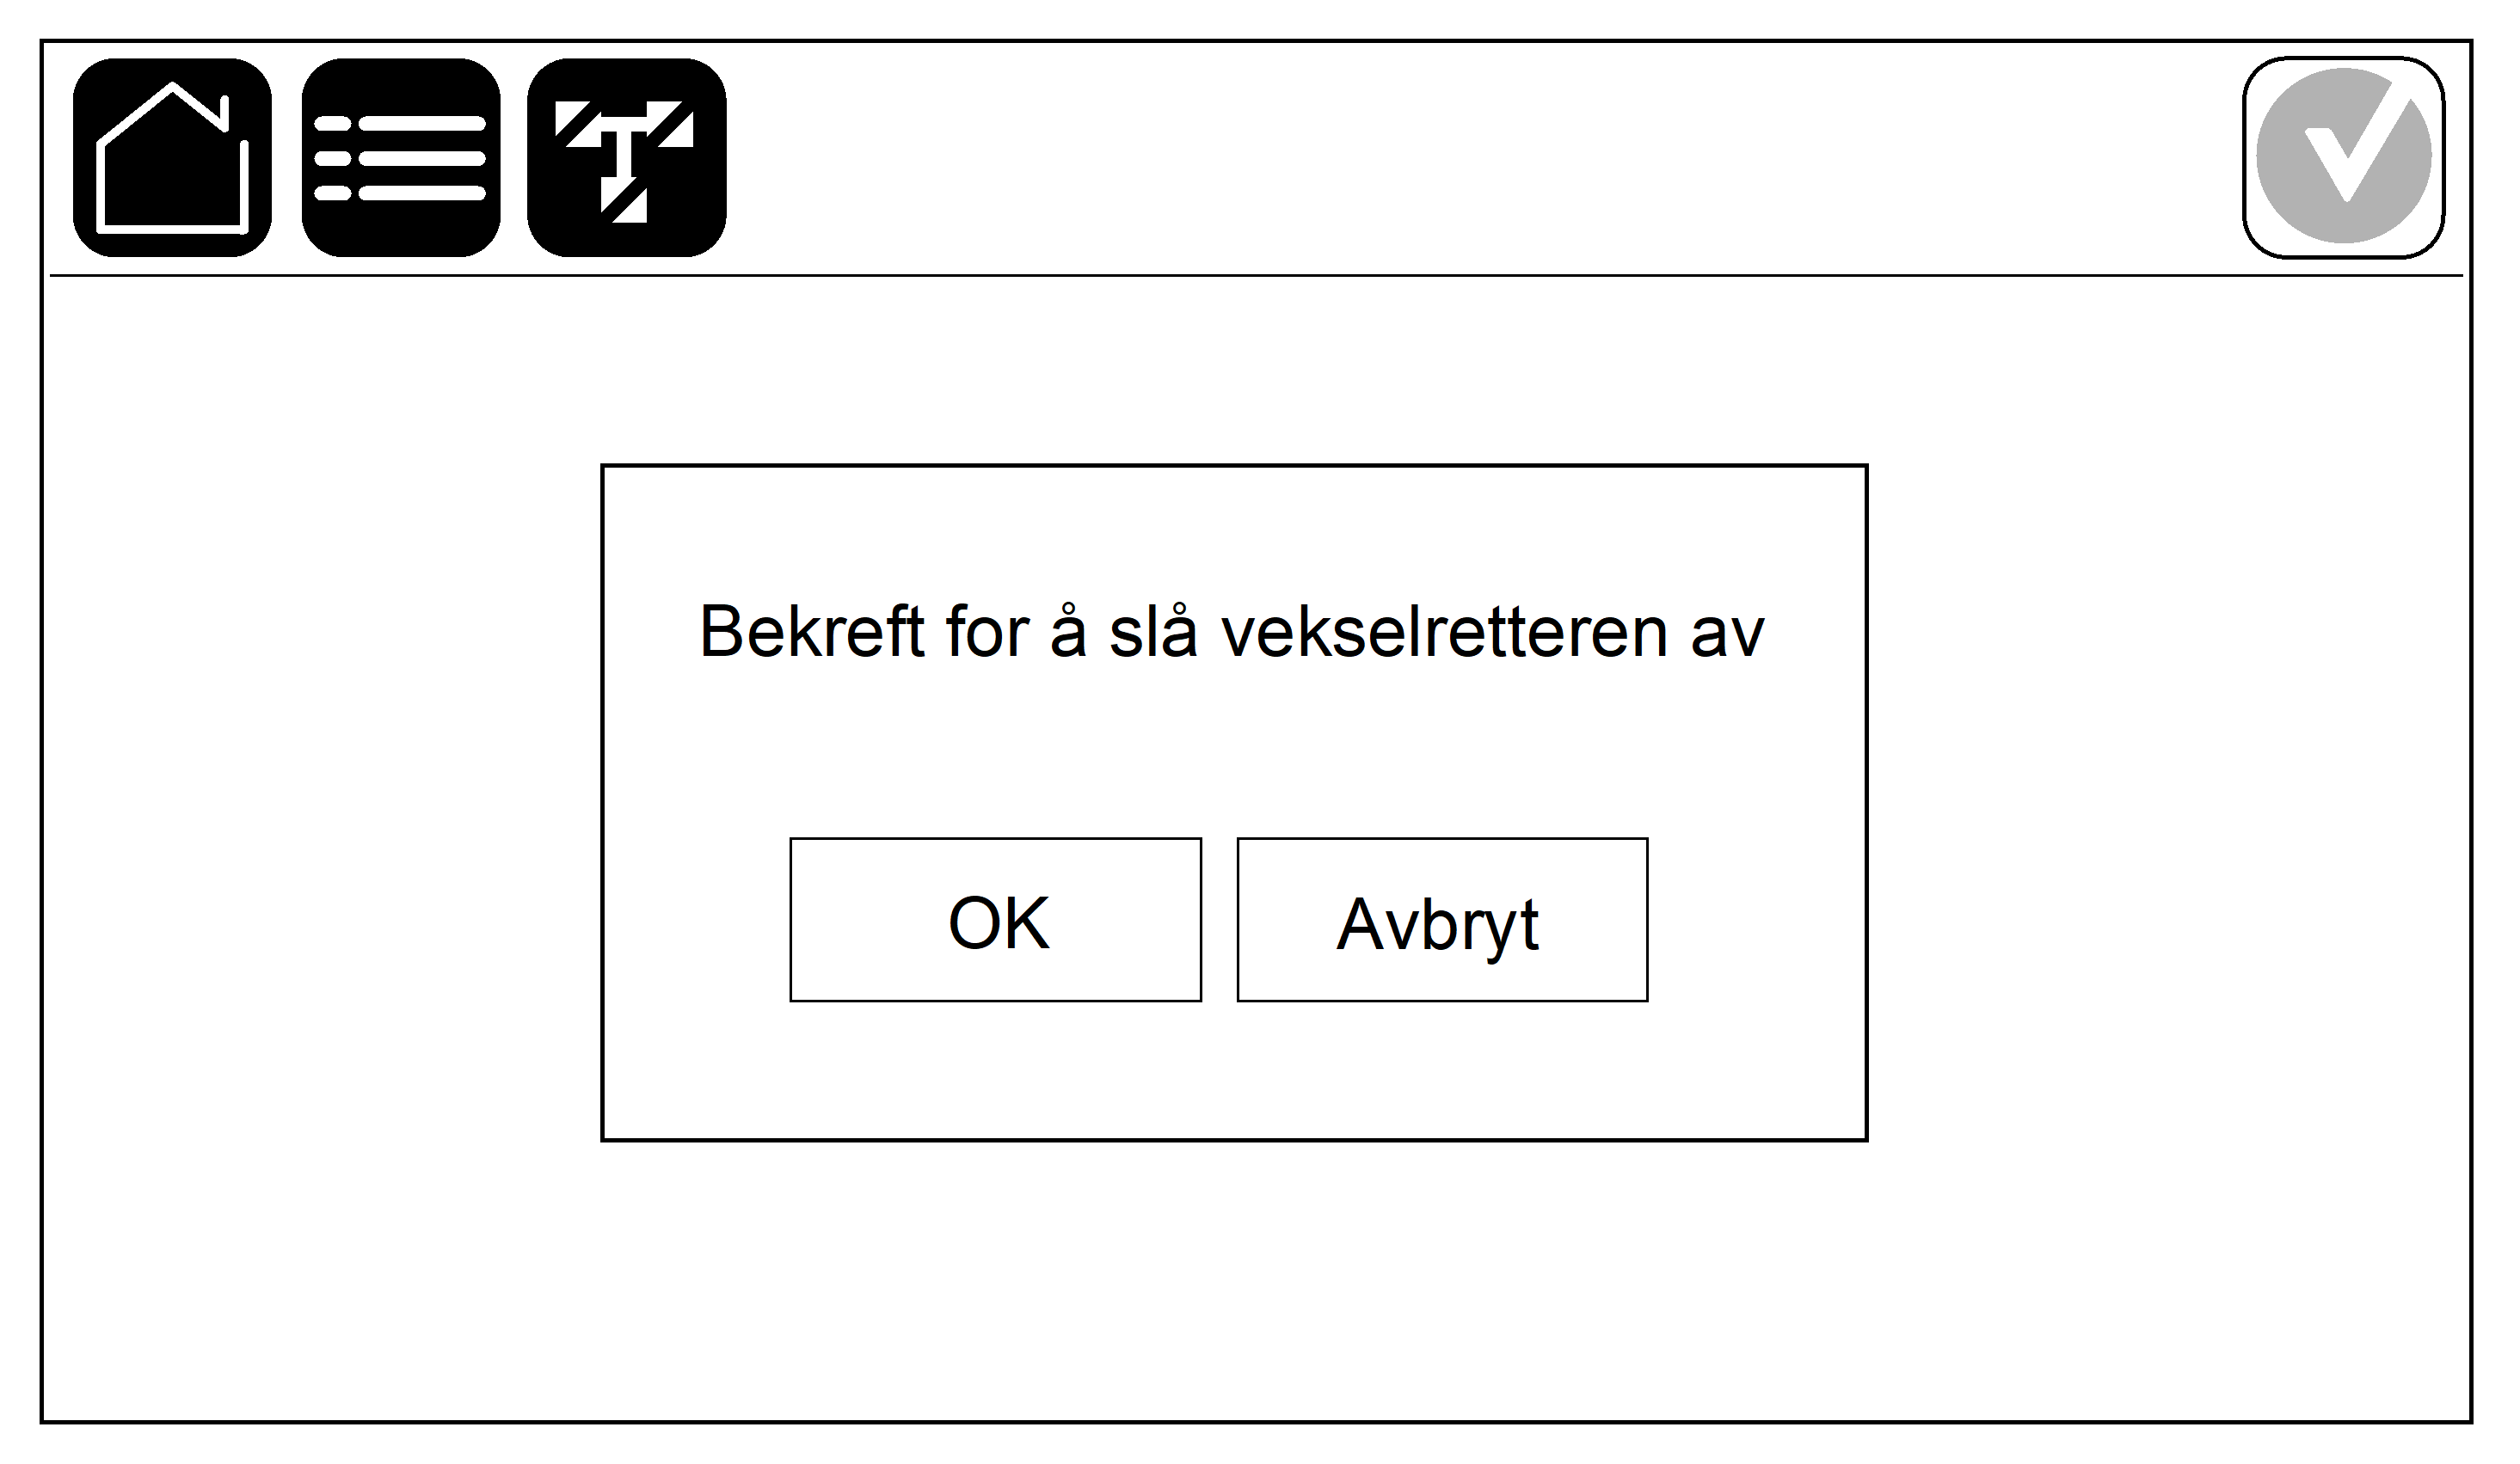Click the word 'Bekreft' in the dialog
This screenshot has height=1464, width=2520.
[812, 632]
